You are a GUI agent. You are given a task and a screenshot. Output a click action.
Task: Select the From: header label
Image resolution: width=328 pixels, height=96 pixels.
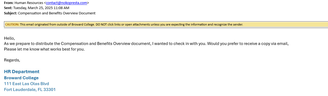(9, 3)
